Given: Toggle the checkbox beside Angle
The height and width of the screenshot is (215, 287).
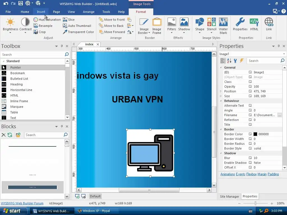Looking at the screenshot, I should (250, 110).
